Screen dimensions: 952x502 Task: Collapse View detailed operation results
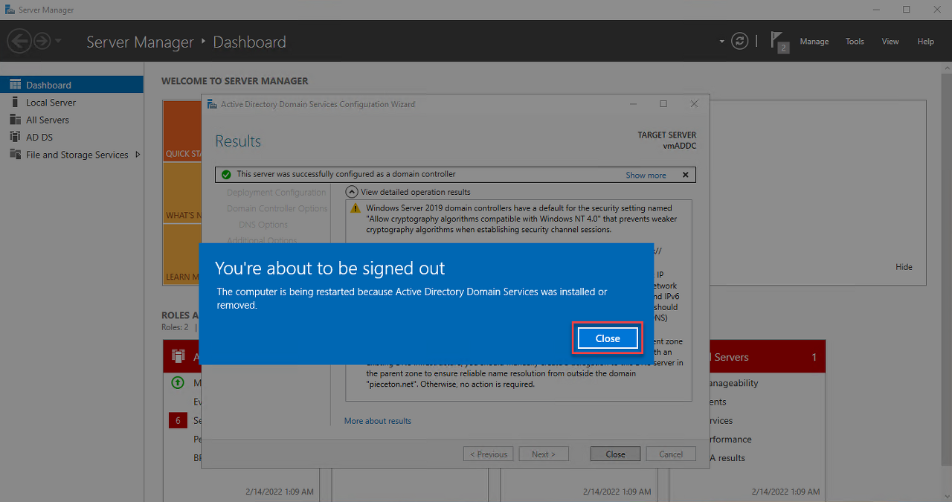click(x=353, y=192)
